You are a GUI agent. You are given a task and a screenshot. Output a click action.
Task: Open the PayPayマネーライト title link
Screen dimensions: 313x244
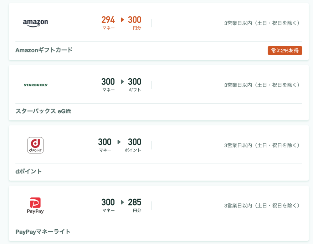pos(43,232)
